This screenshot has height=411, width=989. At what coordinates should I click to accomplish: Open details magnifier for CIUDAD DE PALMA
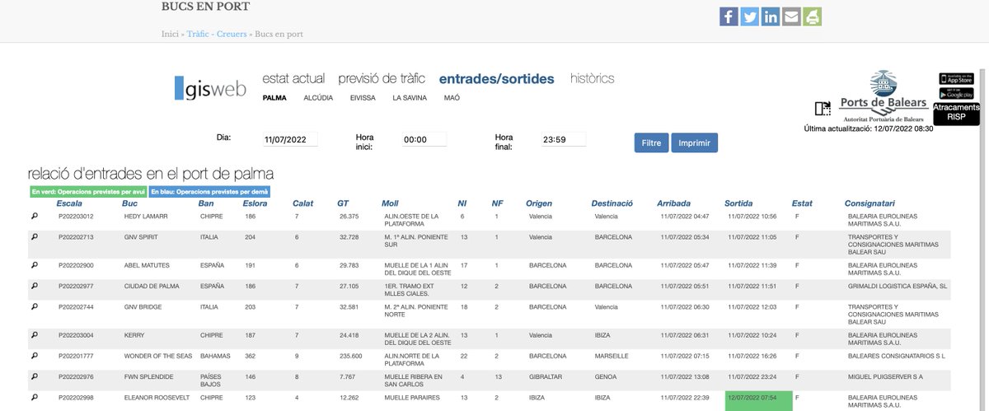click(35, 286)
